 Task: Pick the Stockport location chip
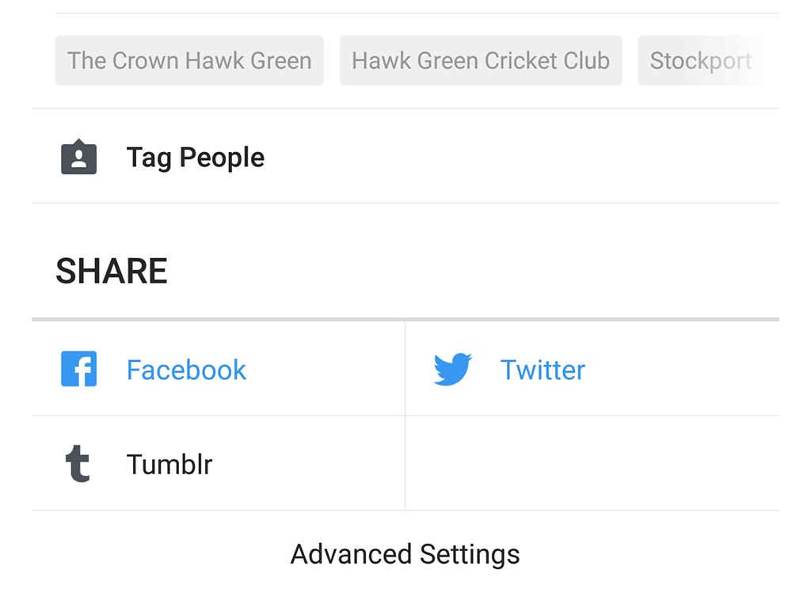pos(700,61)
